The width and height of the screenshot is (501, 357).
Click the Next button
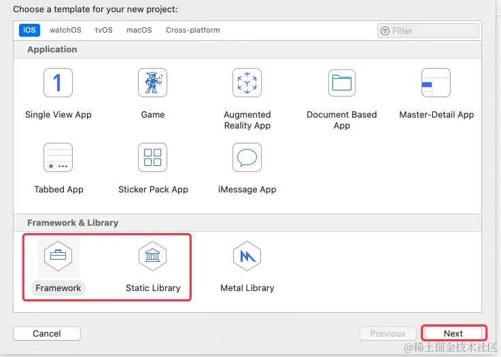pos(453,333)
